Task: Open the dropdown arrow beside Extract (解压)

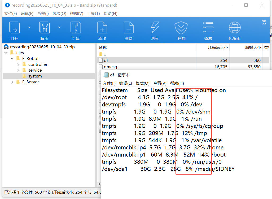Action: click(x=59, y=27)
